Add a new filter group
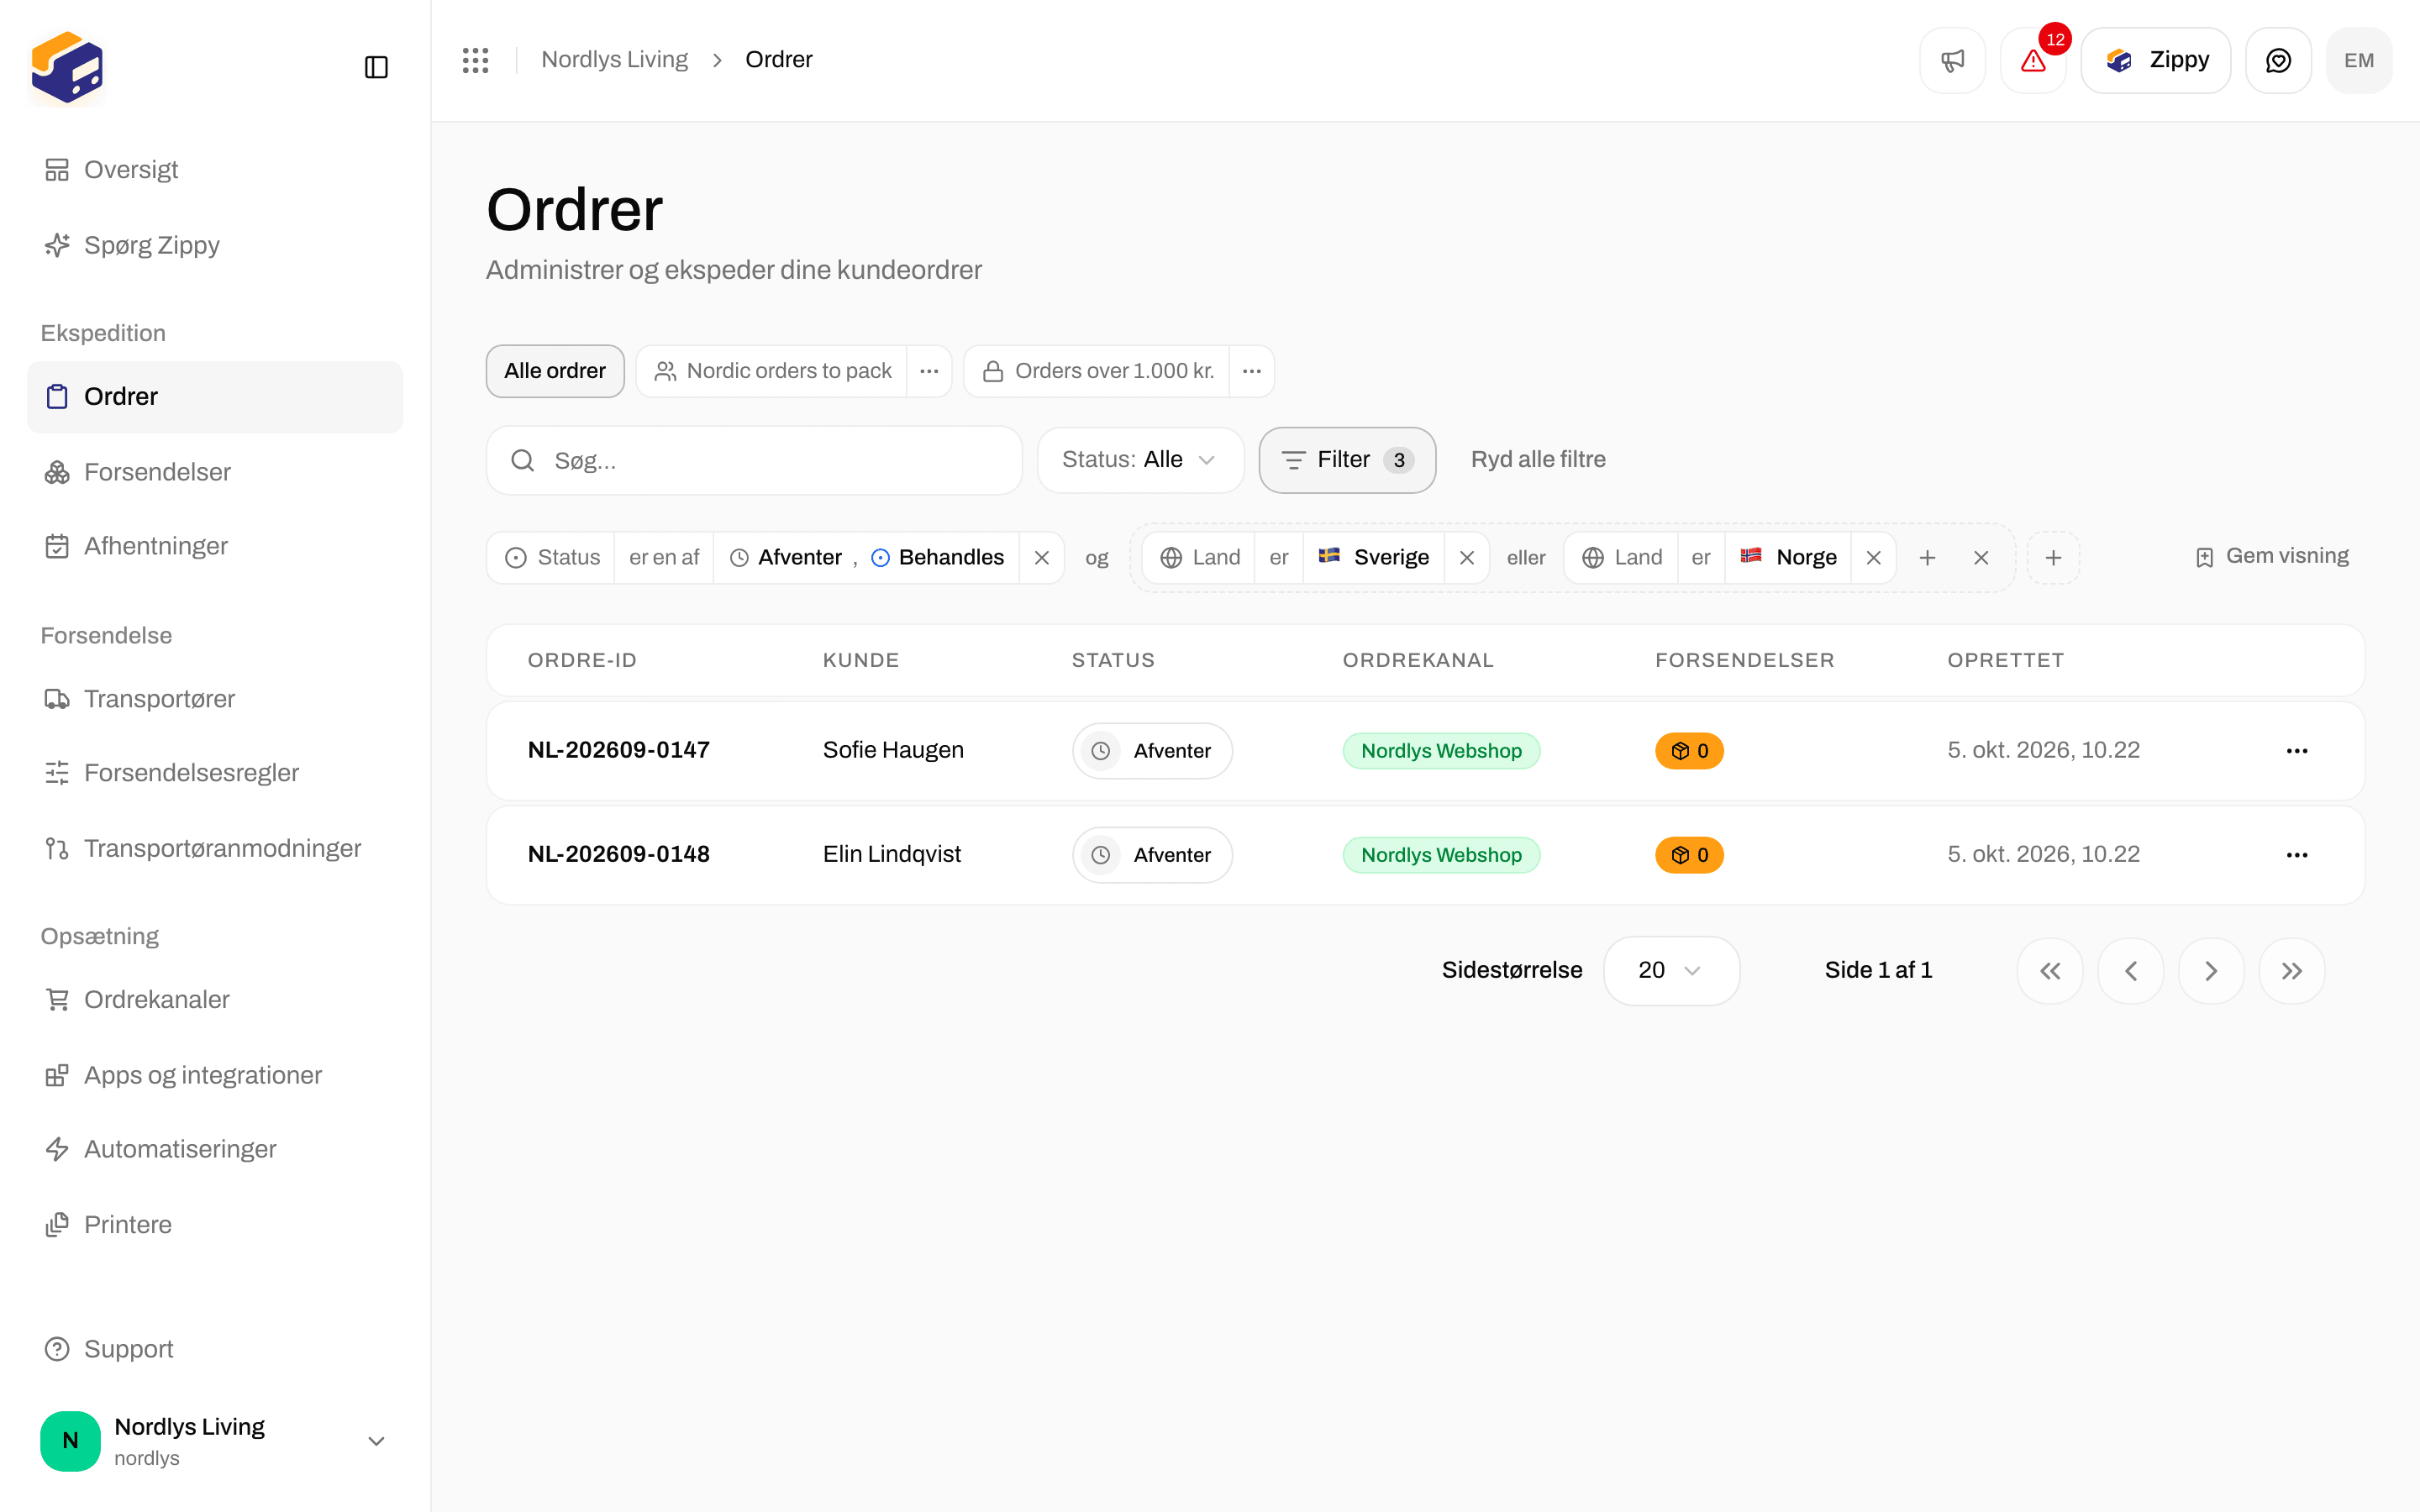This screenshot has width=2420, height=1512. coord(2053,558)
